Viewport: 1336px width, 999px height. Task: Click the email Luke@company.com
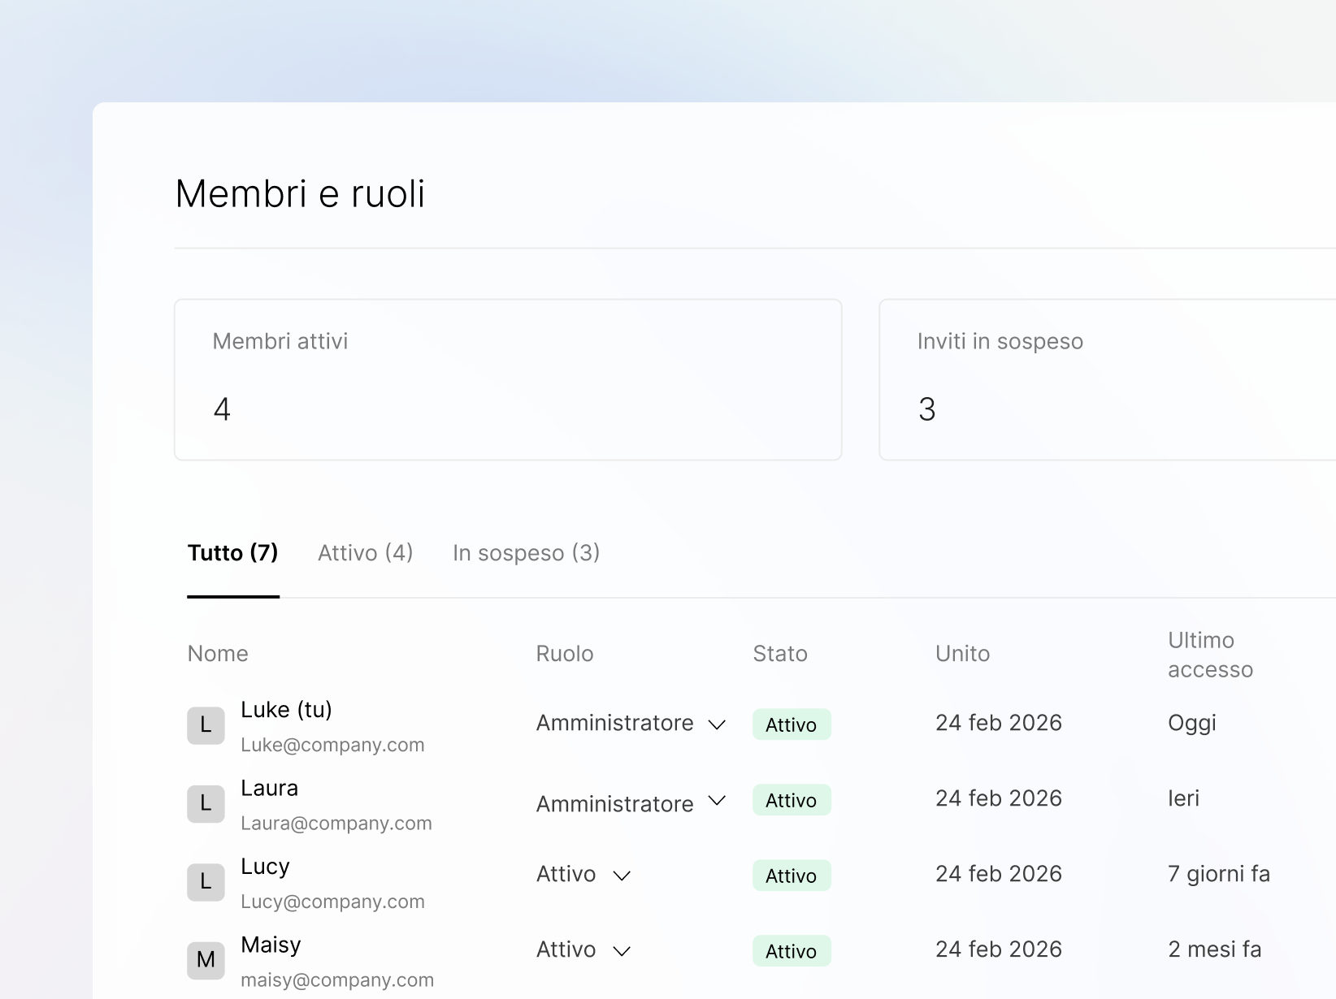coord(332,745)
